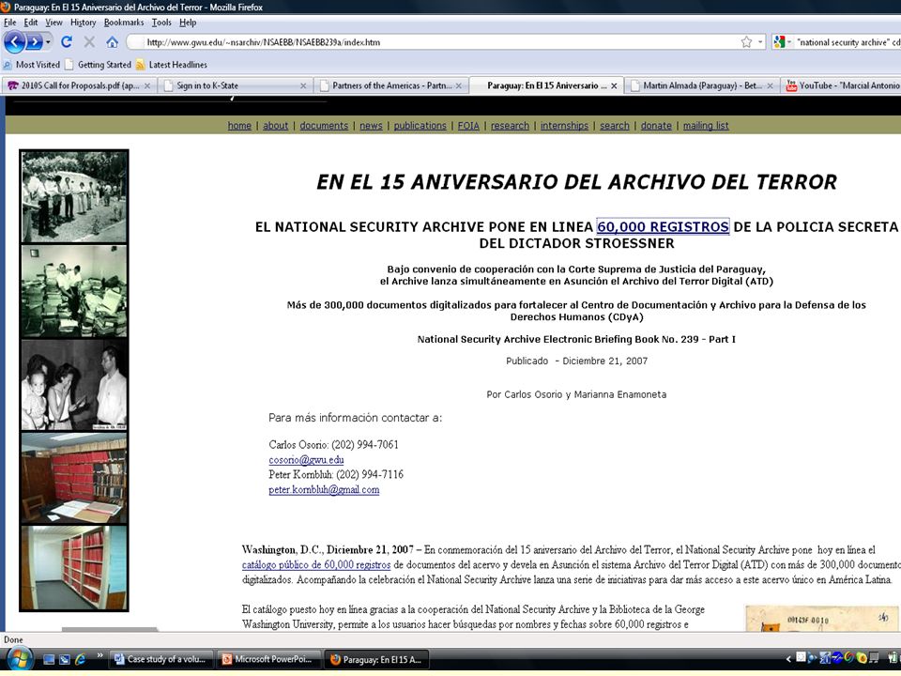Click the news navigation link

point(371,125)
